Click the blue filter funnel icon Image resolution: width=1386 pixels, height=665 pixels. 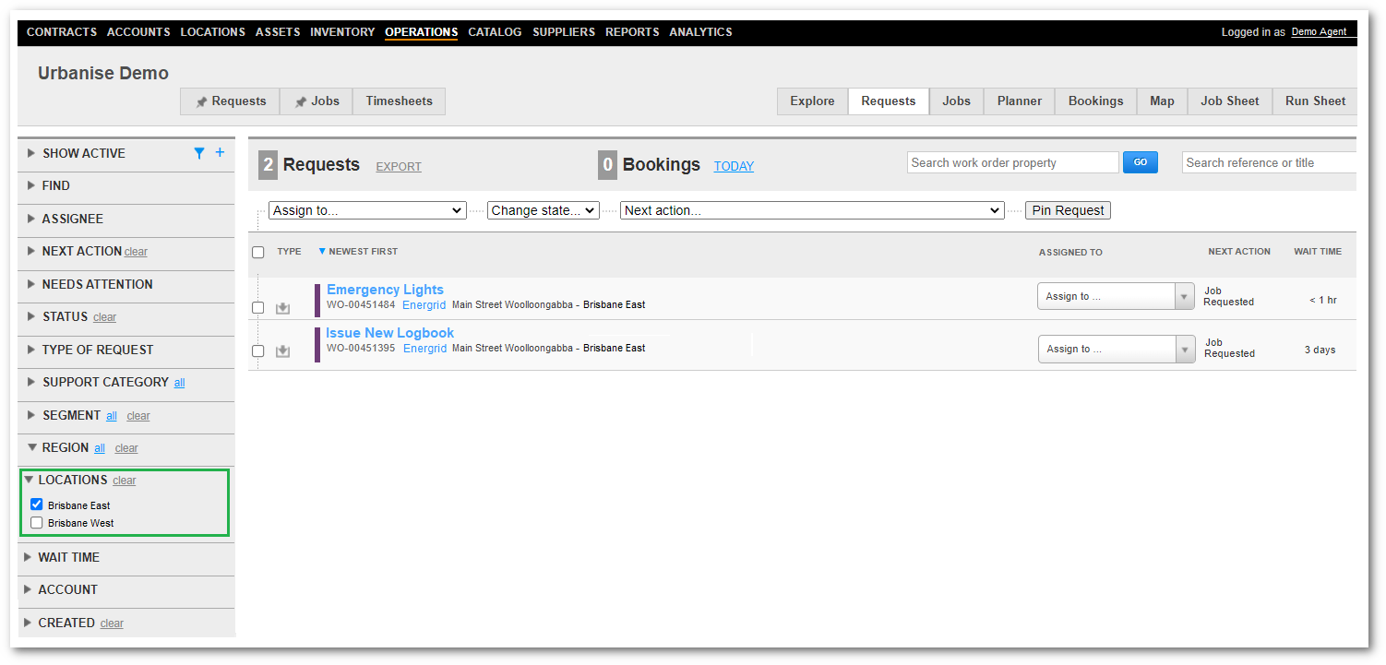coord(199,153)
